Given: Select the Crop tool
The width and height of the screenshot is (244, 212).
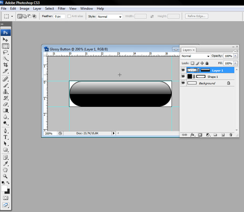Looking at the screenshot, I should pyautogui.click(x=5, y=65).
